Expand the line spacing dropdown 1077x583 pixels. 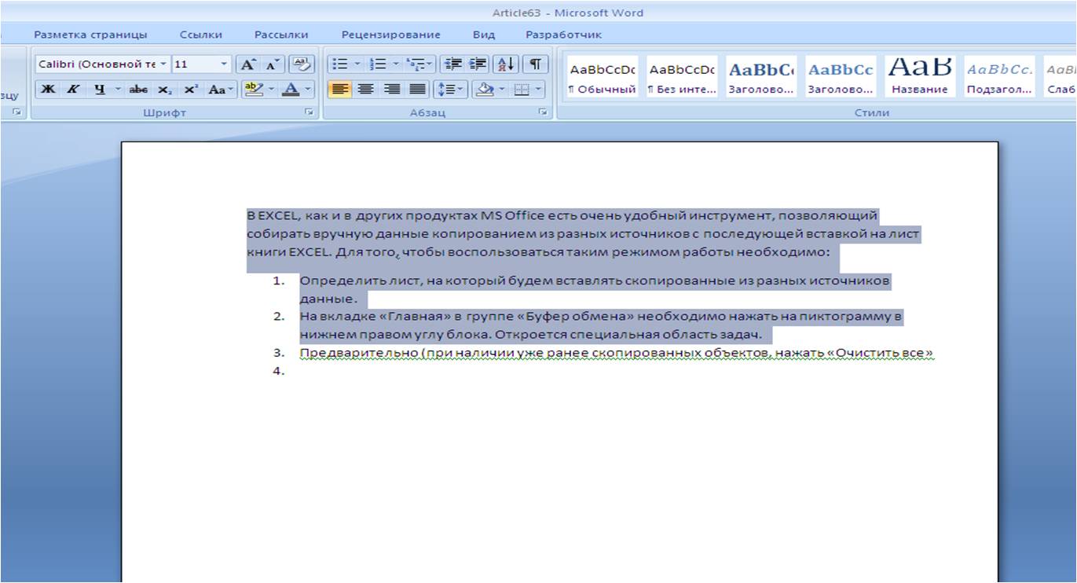(x=460, y=90)
